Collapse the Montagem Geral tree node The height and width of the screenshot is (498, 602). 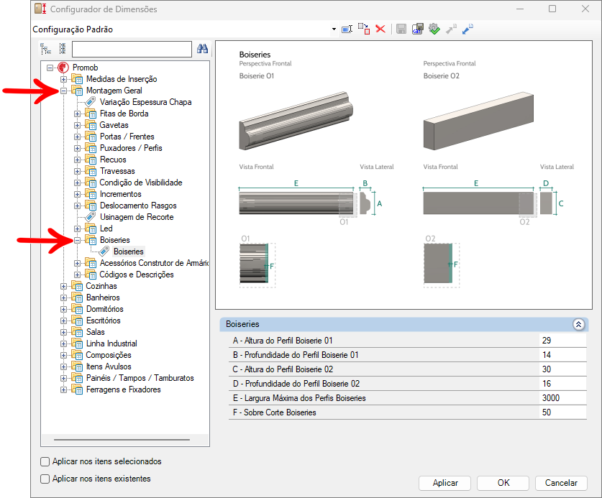click(x=63, y=91)
